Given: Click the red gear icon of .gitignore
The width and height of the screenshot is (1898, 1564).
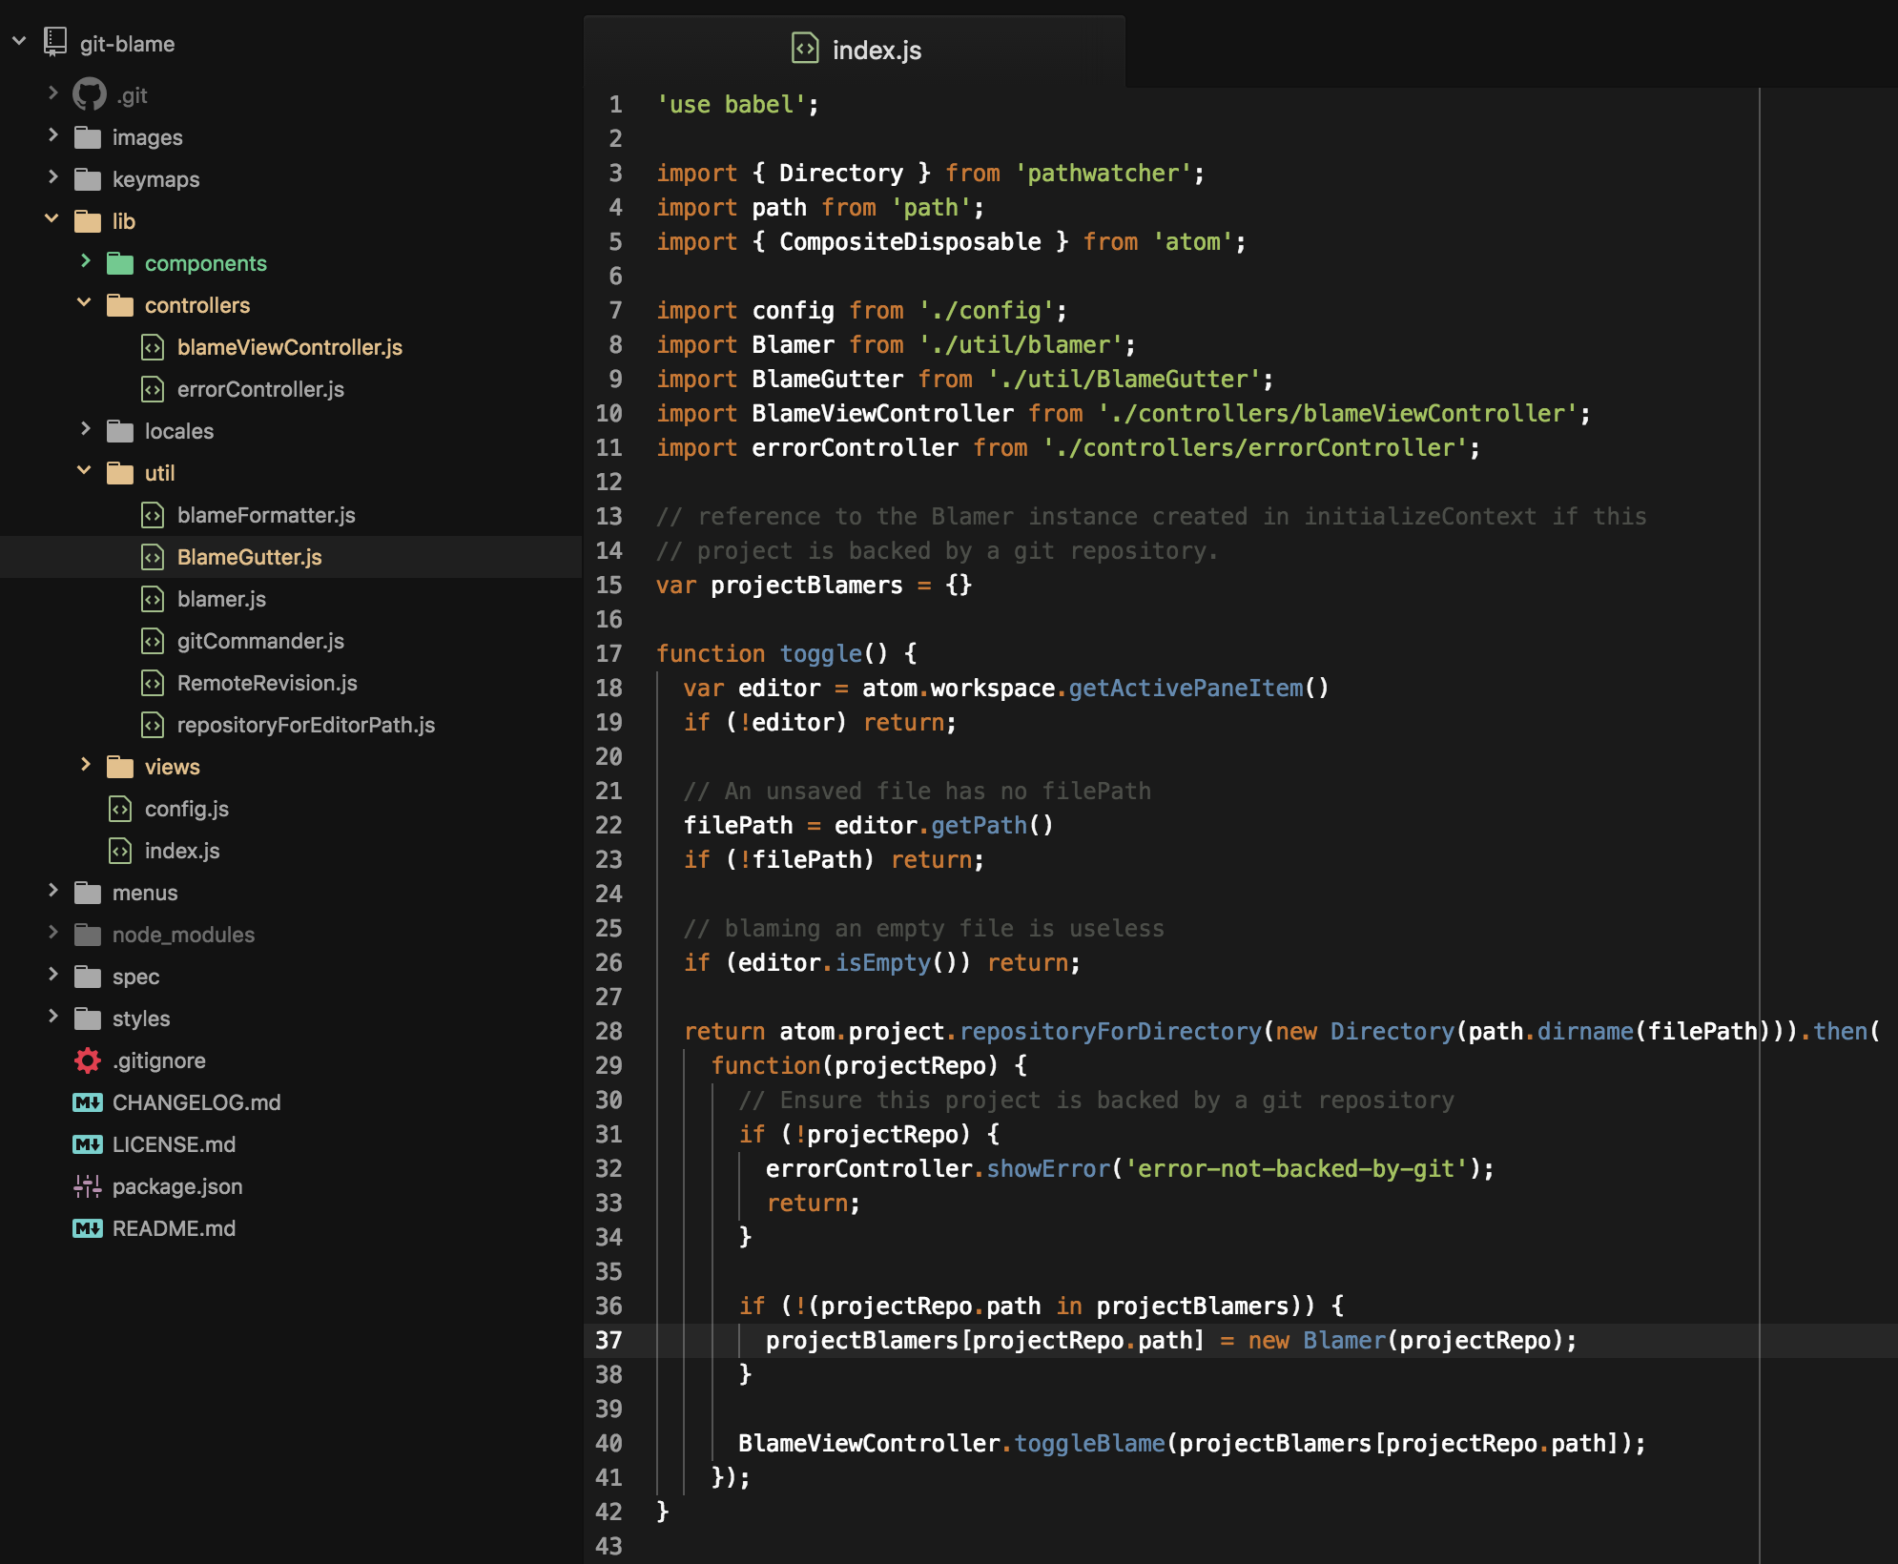Looking at the screenshot, I should coord(87,1060).
